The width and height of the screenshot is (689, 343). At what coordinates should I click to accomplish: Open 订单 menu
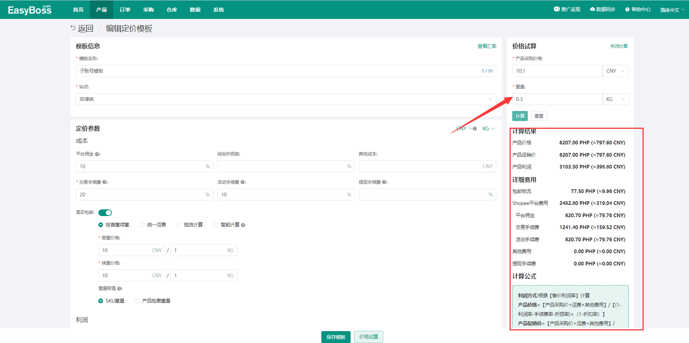pos(125,10)
